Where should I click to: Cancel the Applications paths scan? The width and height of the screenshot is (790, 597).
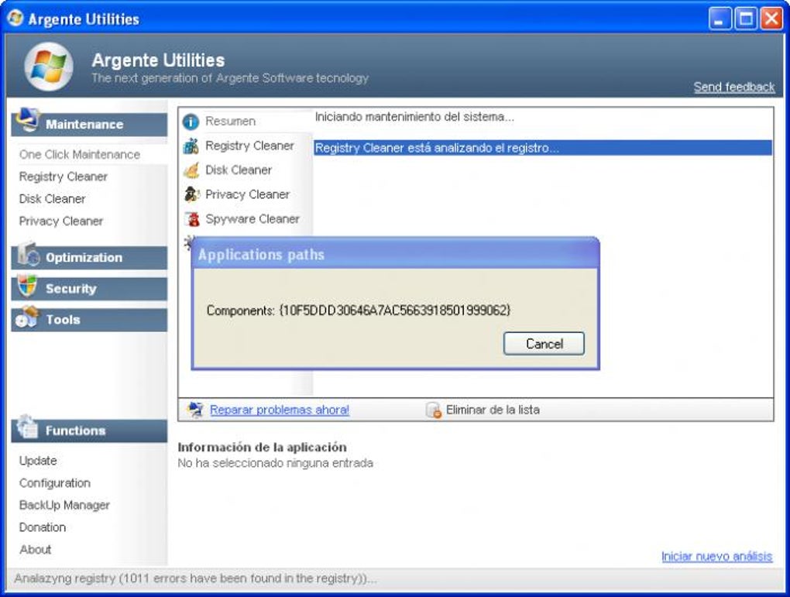(544, 344)
